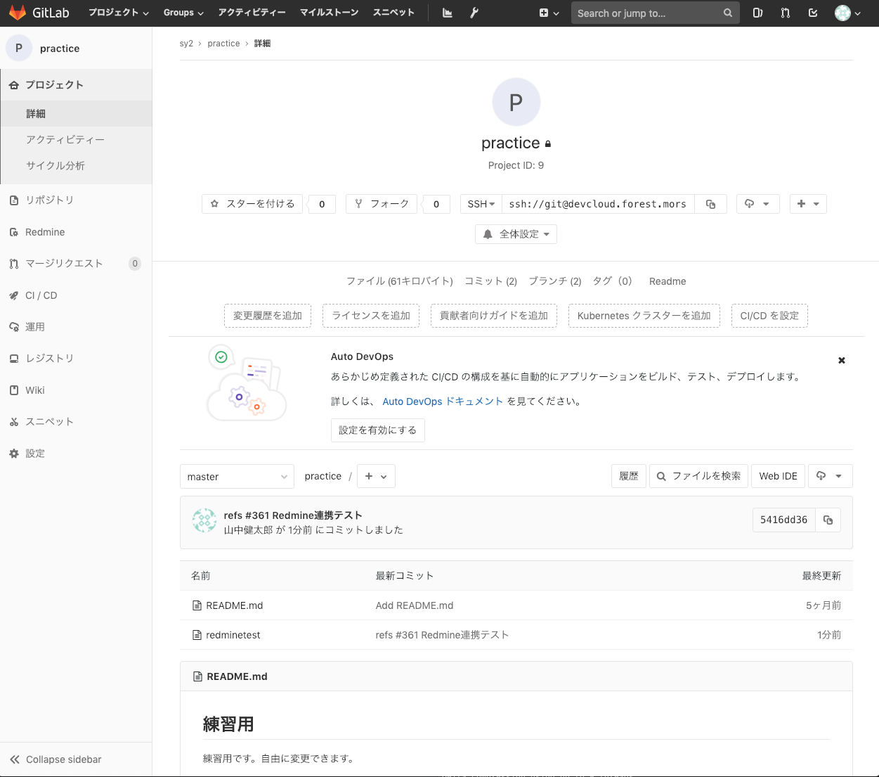Open the 全体設定 notification dropdown

coord(516,234)
